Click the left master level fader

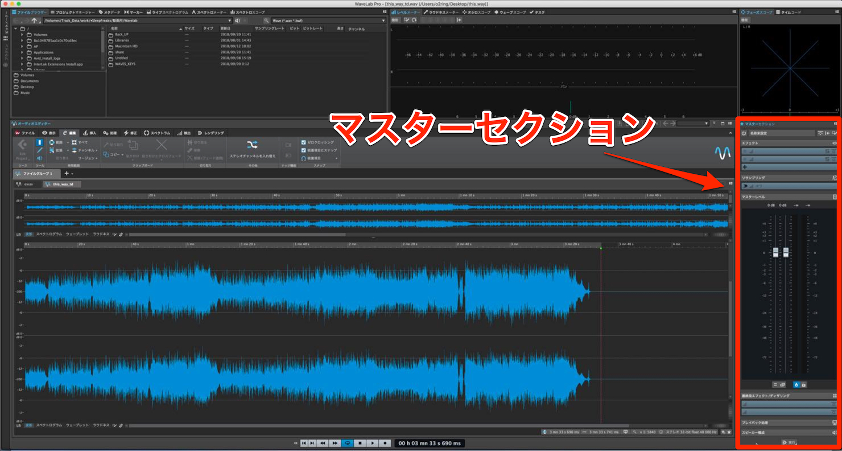(775, 252)
